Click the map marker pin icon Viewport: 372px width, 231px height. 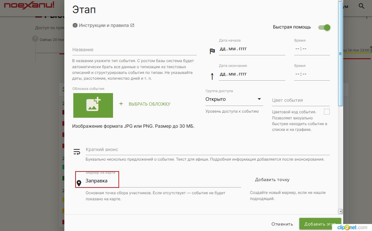tap(79, 183)
